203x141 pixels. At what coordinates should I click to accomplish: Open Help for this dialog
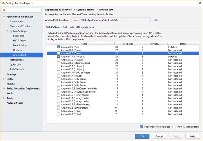(193, 136)
